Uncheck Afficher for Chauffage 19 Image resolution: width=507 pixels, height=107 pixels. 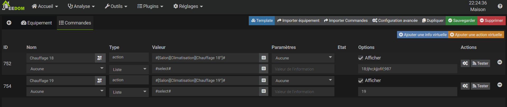361,81
